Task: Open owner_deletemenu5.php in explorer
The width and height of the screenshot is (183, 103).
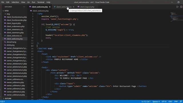Action: pyautogui.click(x=17, y=76)
